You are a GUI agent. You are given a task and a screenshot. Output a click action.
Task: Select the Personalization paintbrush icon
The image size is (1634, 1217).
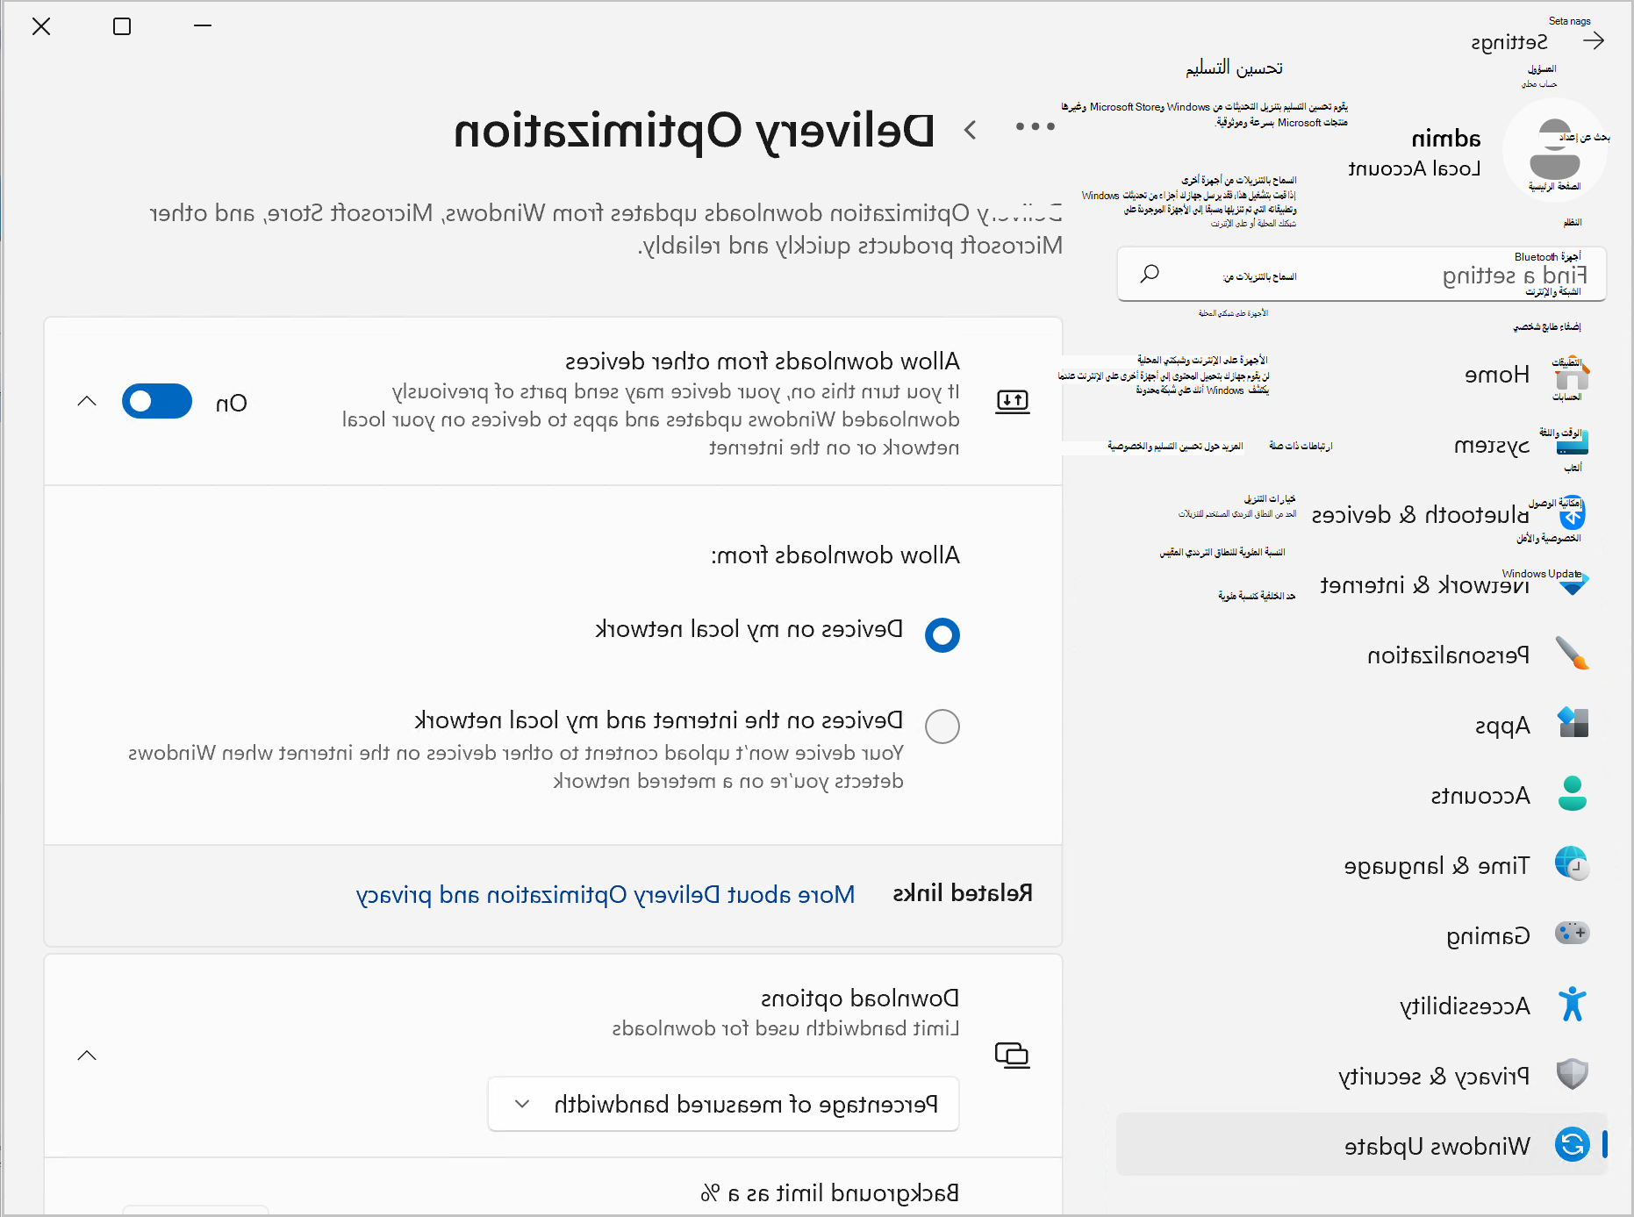pos(1572,654)
